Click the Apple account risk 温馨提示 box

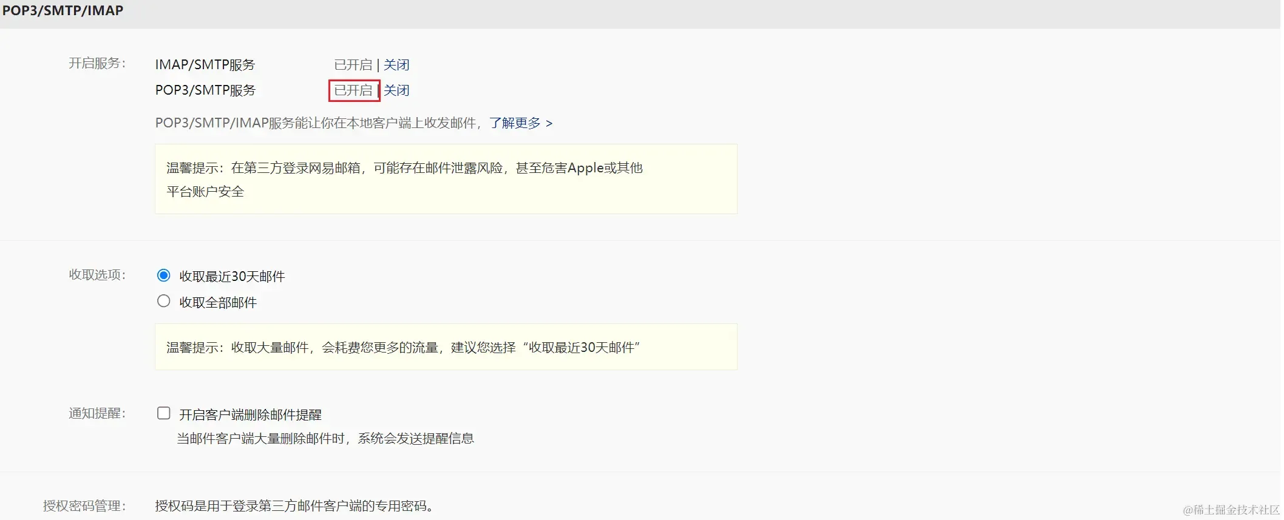point(446,179)
